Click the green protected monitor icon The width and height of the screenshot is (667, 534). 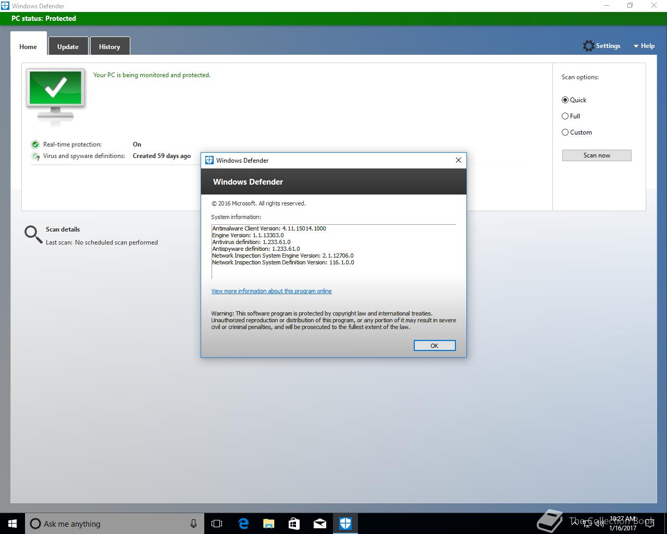tap(55, 96)
